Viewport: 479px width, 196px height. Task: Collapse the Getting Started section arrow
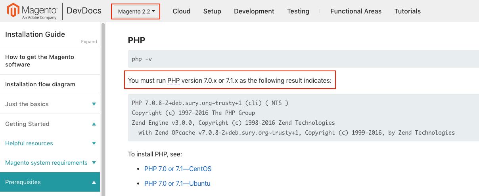[94, 124]
